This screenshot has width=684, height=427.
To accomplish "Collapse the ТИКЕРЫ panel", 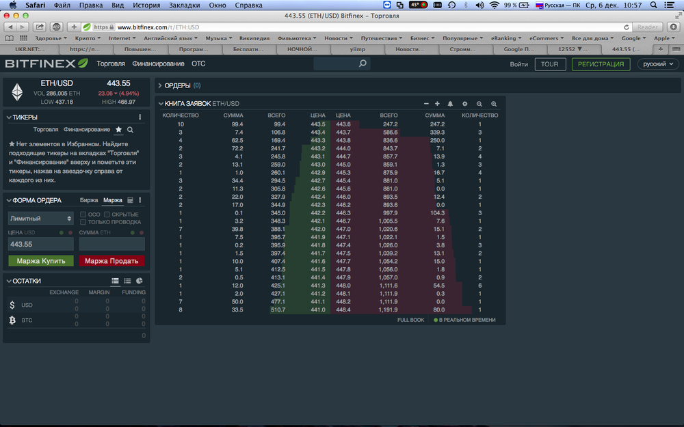I will point(9,118).
